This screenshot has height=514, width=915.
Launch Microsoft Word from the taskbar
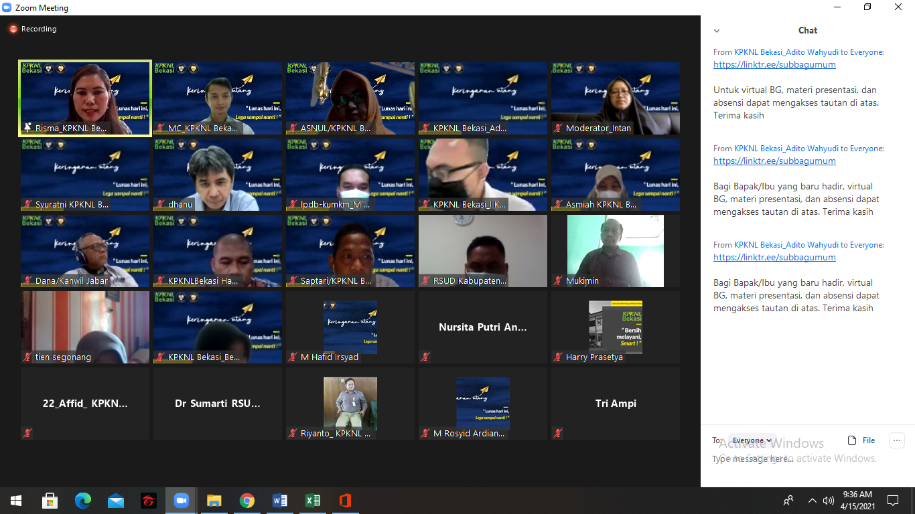coord(280,501)
